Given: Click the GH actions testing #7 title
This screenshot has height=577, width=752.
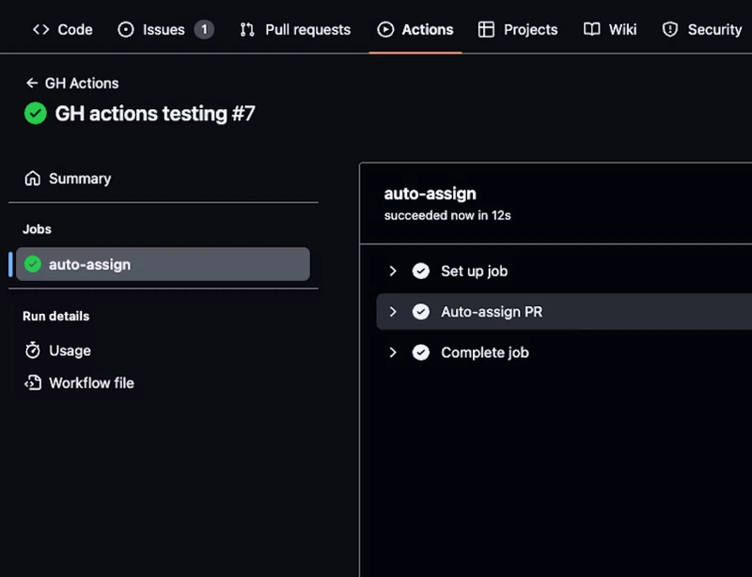Looking at the screenshot, I should point(155,114).
